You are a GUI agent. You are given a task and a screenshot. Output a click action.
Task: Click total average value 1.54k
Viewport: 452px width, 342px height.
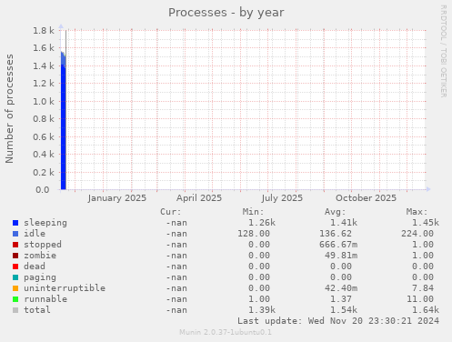[344, 310]
